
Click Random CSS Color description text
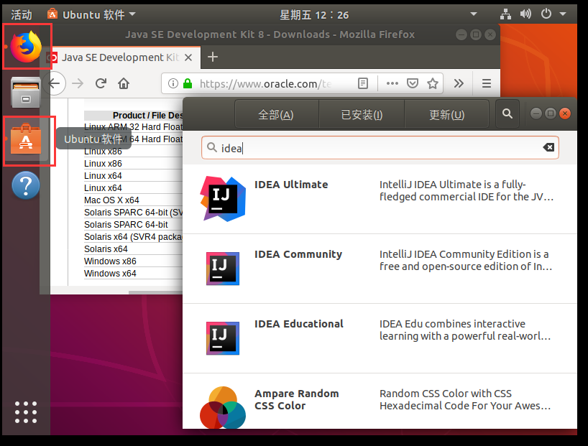(x=465, y=399)
